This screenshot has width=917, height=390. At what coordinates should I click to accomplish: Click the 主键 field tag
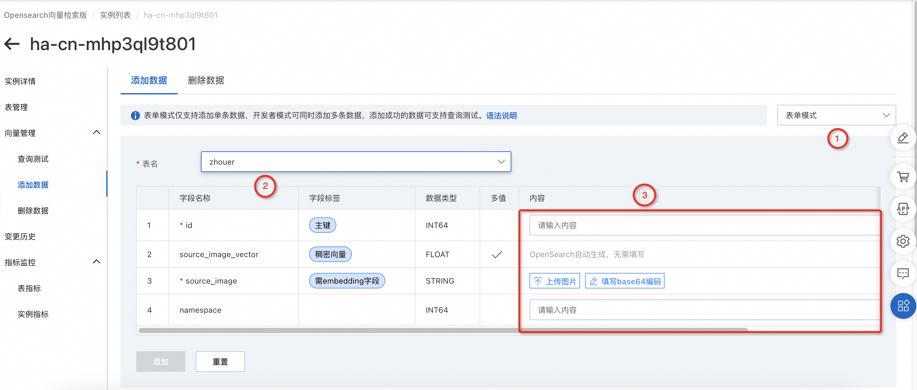click(x=322, y=225)
